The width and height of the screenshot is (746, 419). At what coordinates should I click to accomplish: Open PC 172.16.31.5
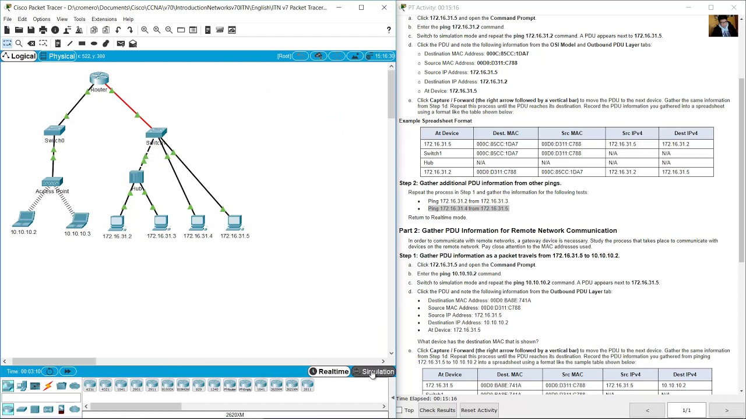pos(234,223)
